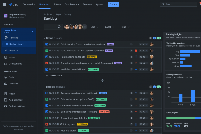Viewport: 201px width, 134px height.
Task: Collapse the Backlog issues section
Action: (45, 87)
